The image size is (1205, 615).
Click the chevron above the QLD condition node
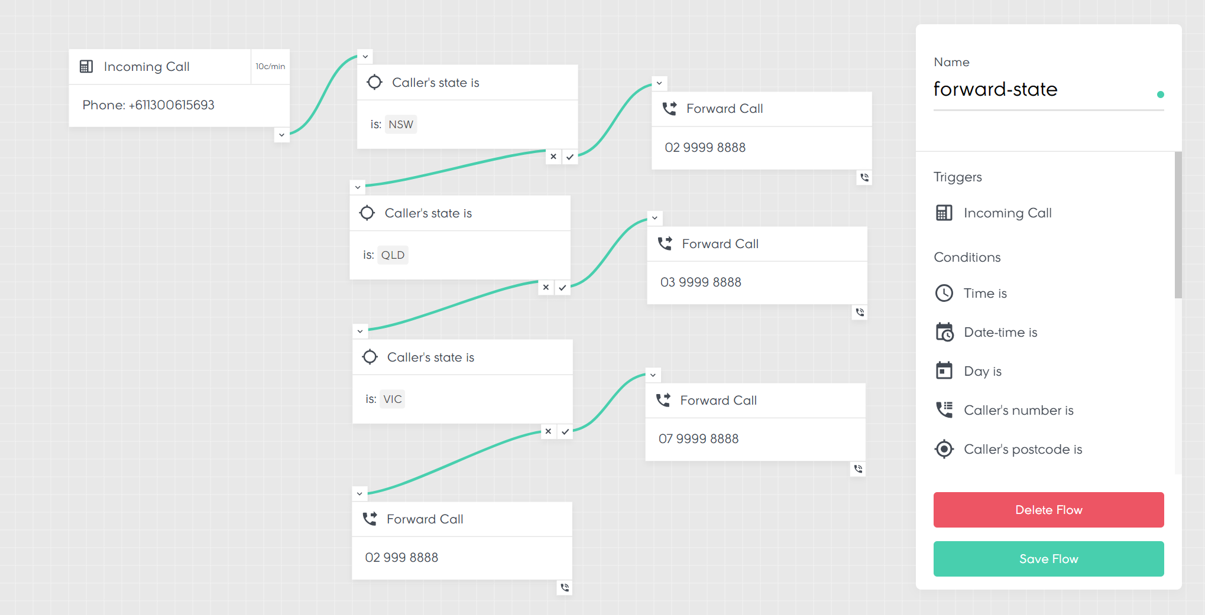[358, 187]
